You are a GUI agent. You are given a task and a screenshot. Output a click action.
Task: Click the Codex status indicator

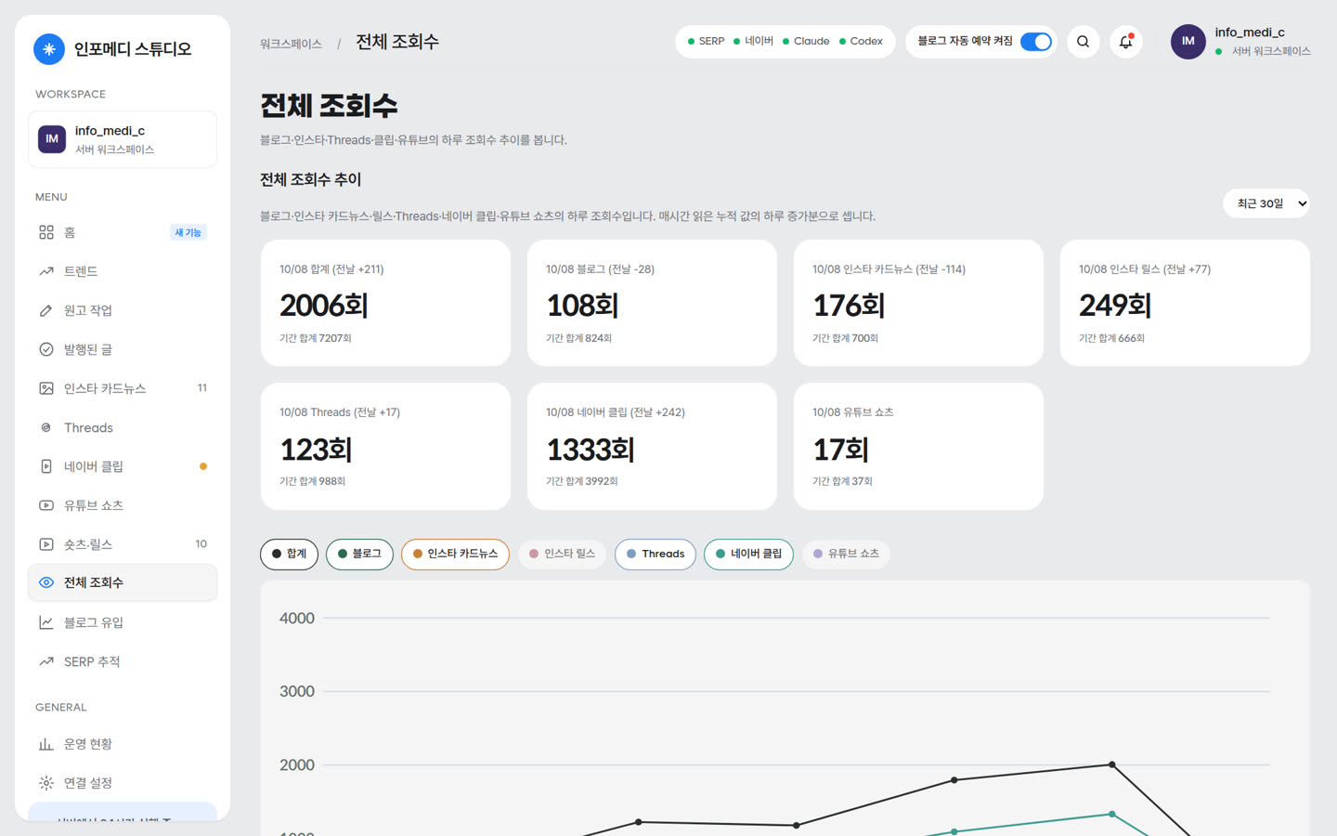pyautogui.click(x=861, y=42)
